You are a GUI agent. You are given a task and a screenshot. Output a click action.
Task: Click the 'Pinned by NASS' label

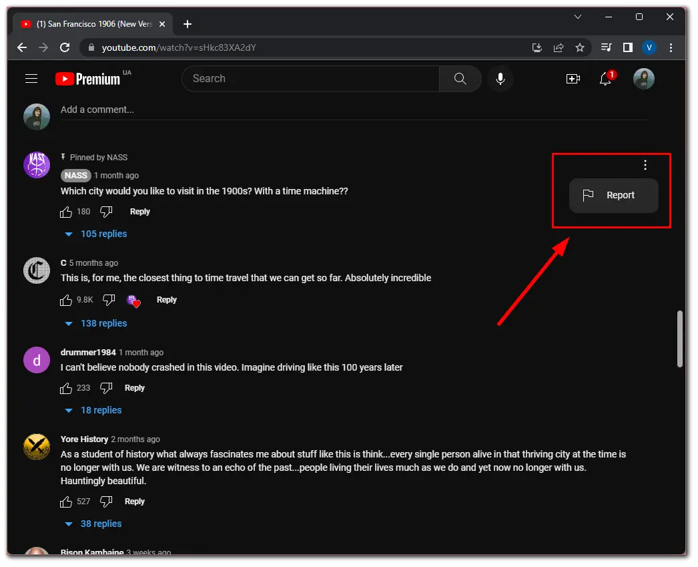coord(98,157)
